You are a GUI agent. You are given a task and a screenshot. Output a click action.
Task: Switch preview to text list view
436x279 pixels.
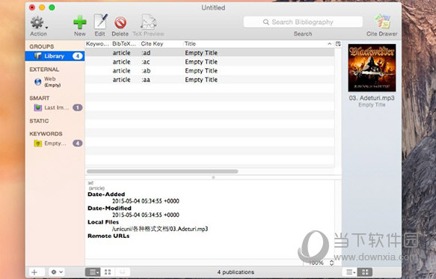(93, 272)
